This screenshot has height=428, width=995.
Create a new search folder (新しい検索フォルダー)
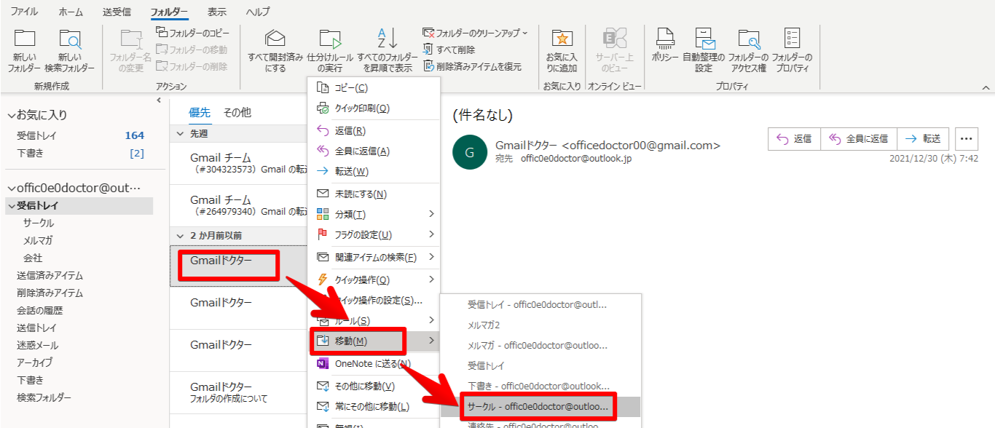(70, 51)
